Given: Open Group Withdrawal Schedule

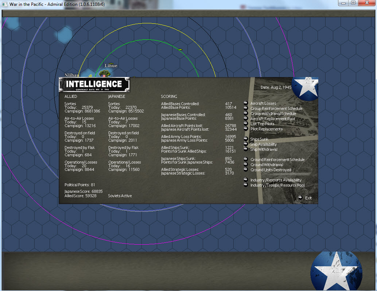Looking at the screenshot, I should 273,114.
